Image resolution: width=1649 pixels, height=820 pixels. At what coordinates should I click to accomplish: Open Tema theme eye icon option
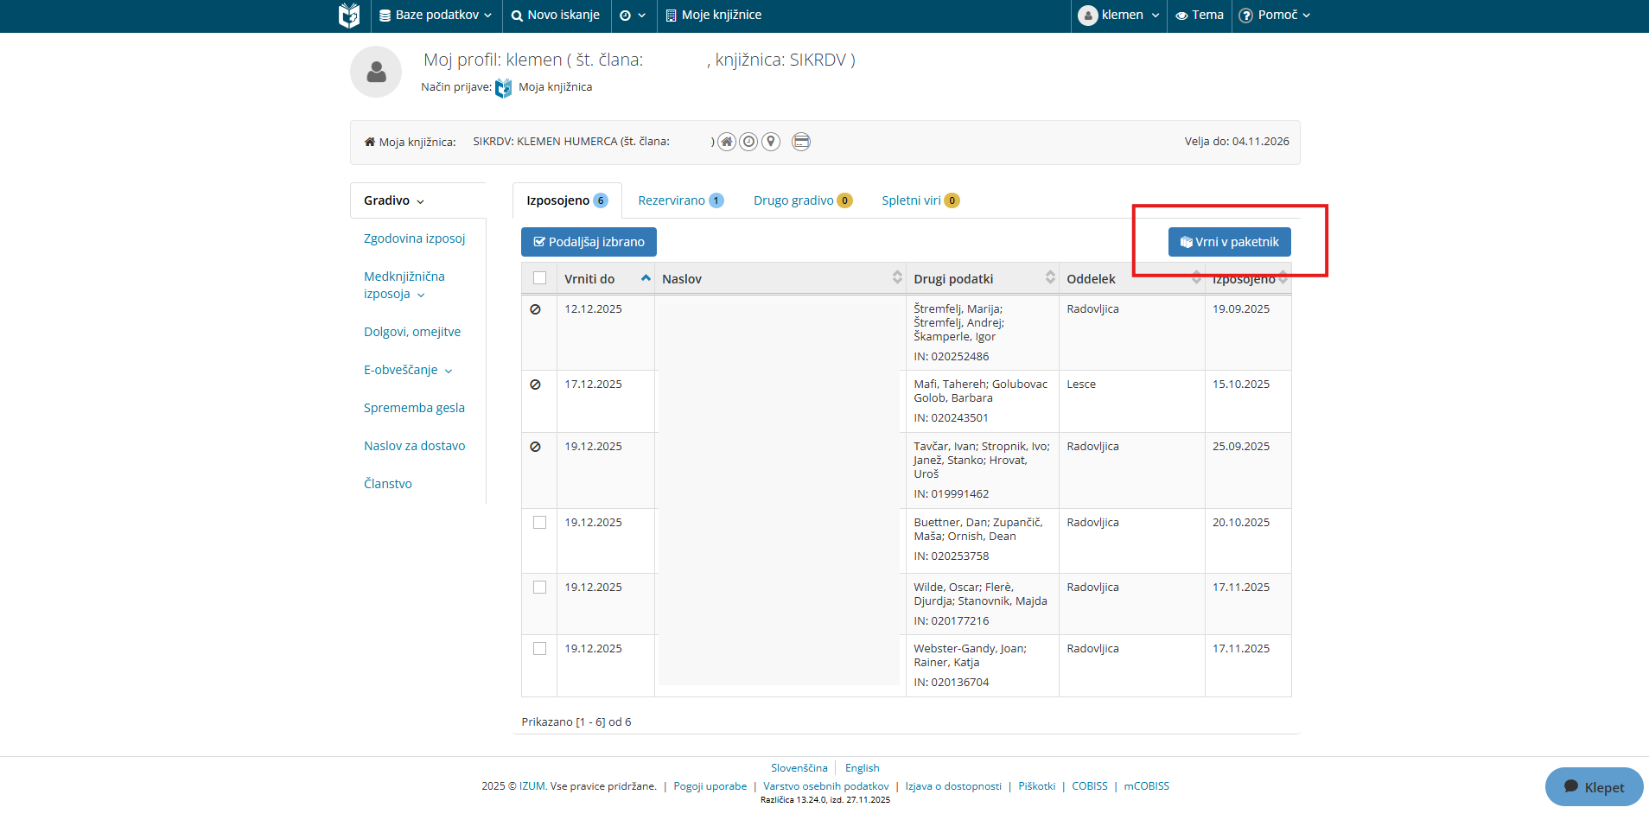pyautogui.click(x=1199, y=16)
